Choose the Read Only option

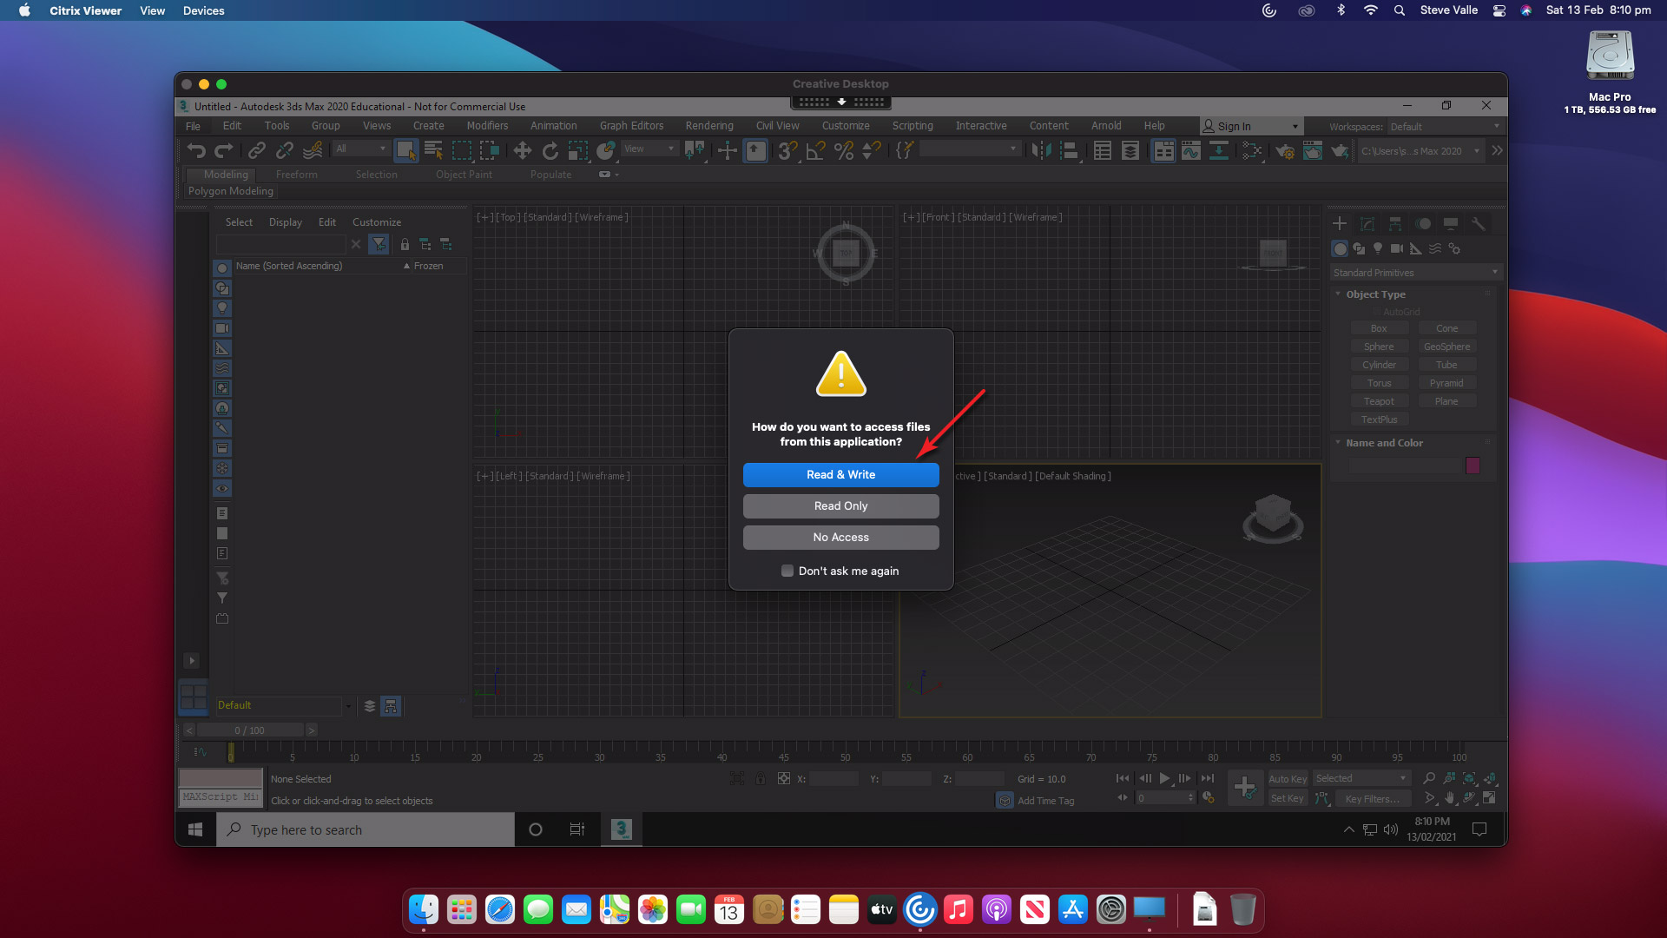click(x=840, y=506)
